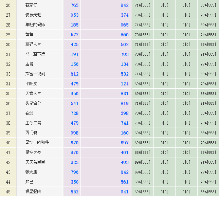220x197 pixels.
Task: Click the number 025 beside 天天看星星
Action: (75, 162)
